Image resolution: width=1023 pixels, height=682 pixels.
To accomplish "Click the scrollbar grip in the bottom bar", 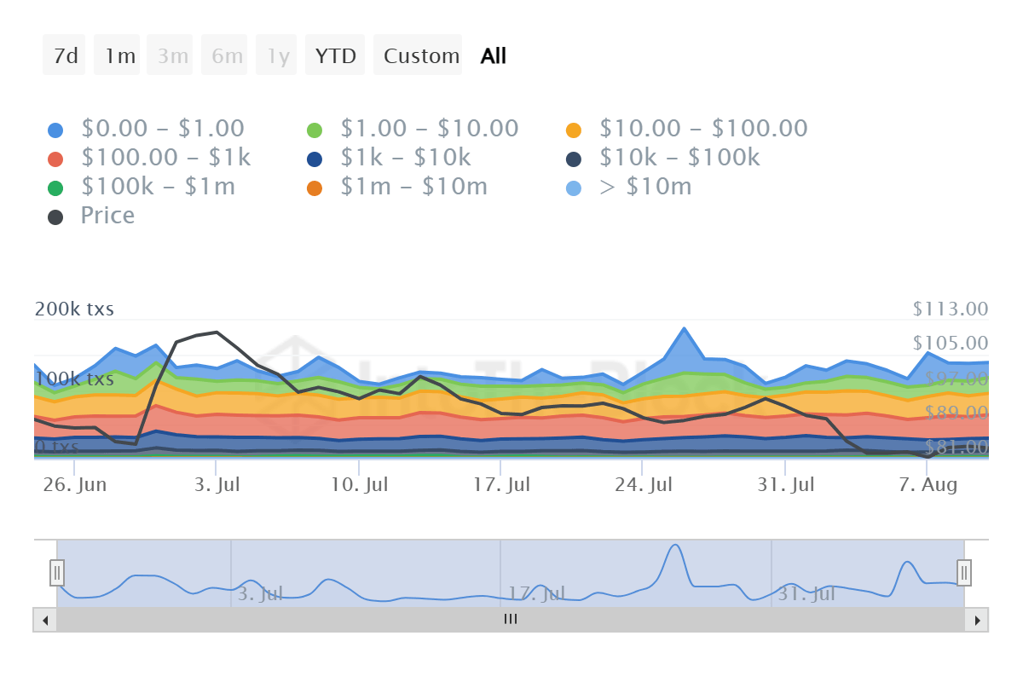I will pyautogui.click(x=510, y=619).
